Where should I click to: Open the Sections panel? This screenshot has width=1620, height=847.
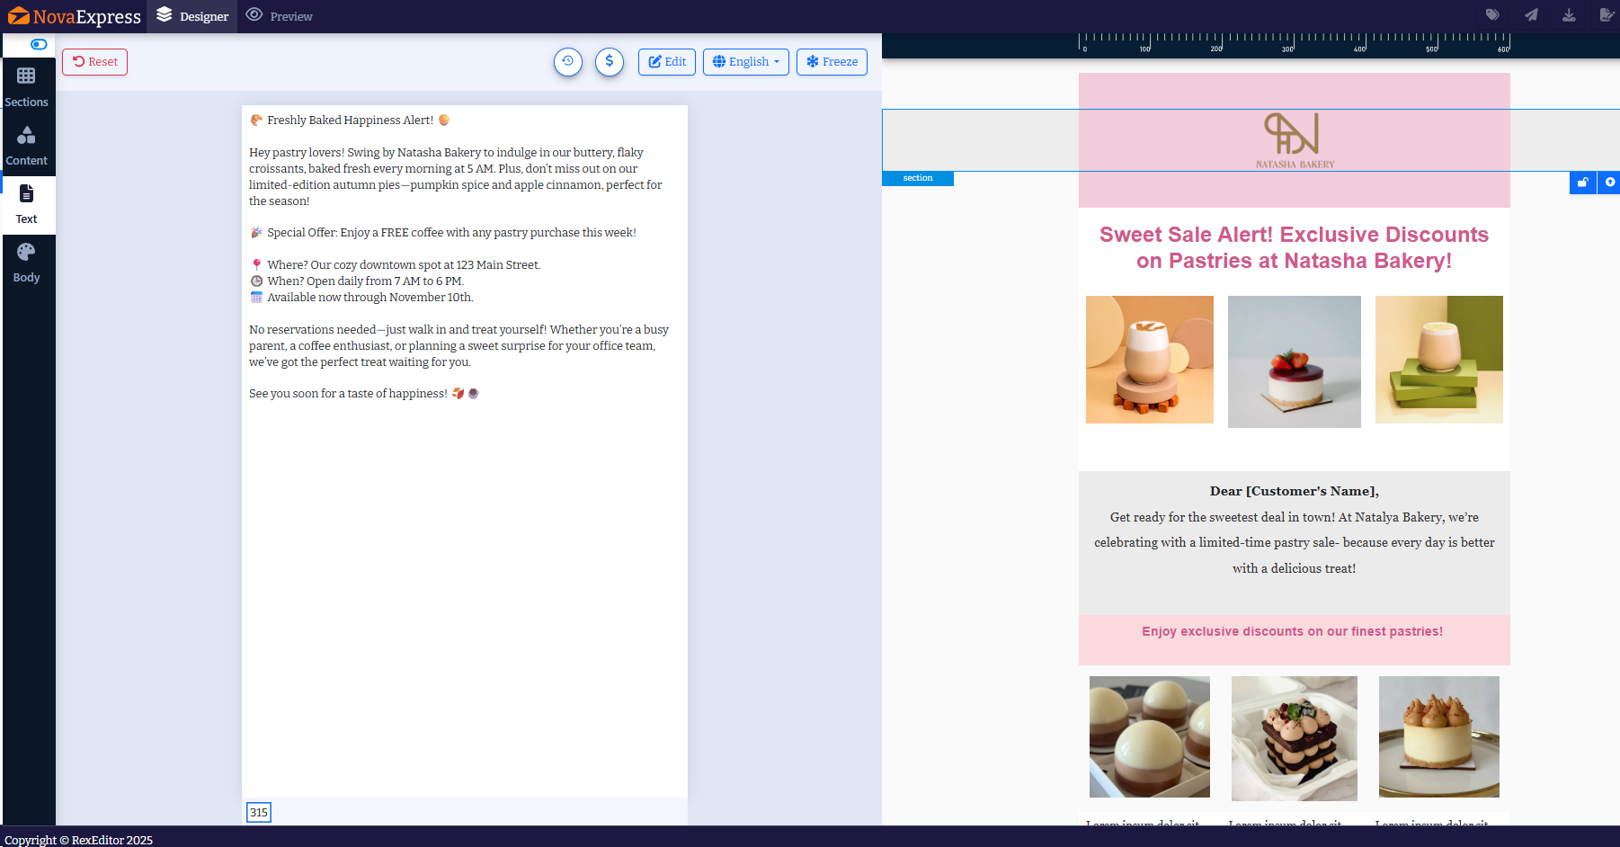pyautogui.click(x=27, y=87)
